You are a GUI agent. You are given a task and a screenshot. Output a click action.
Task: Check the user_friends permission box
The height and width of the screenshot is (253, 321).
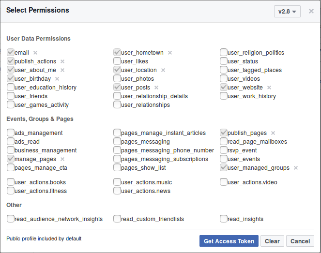click(11, 96)
